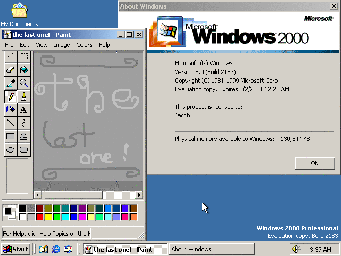Pick the brown color swatch
Viewport: 341px width, 256px height.
134,209
